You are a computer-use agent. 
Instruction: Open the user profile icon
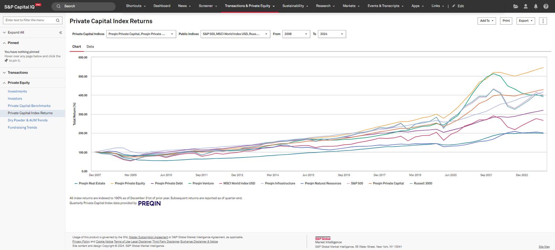526,6
